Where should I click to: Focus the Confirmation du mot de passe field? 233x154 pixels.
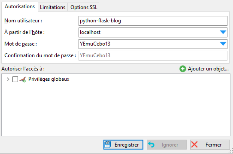point(153,56)
